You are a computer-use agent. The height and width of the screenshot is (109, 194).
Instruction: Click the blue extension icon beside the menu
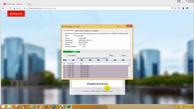point(187,8)
